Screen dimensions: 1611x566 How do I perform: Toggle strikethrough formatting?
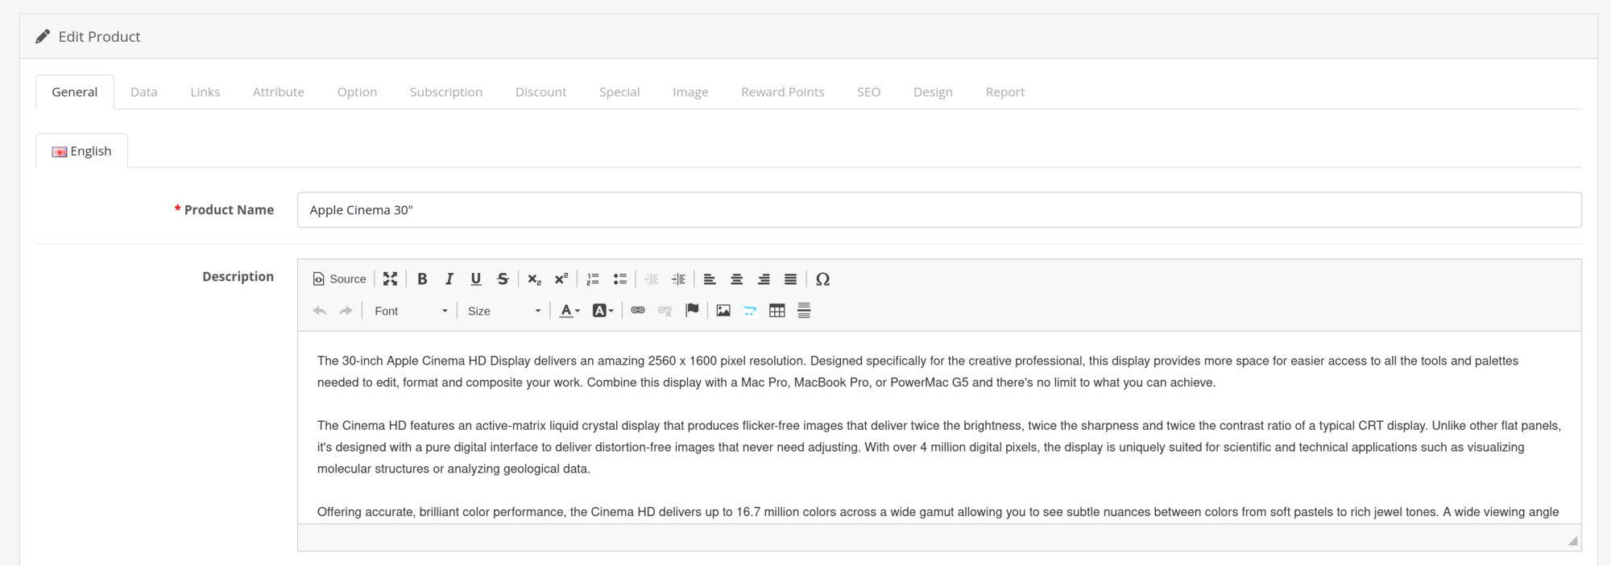(x=503, y=279)
